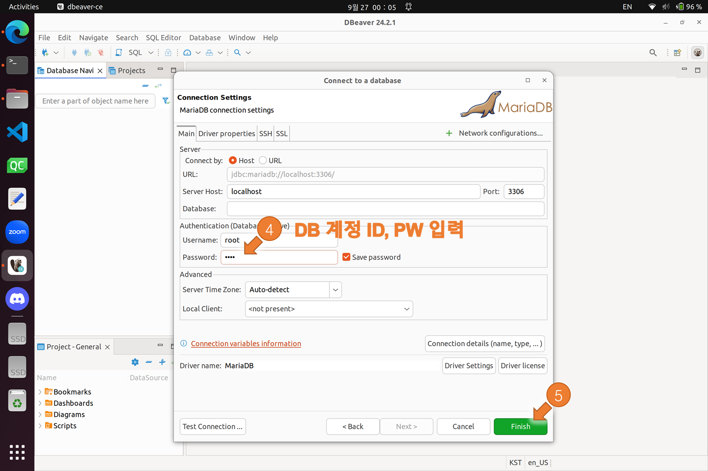
Task: Click the Database name field
Action: [x=385, y=209]
